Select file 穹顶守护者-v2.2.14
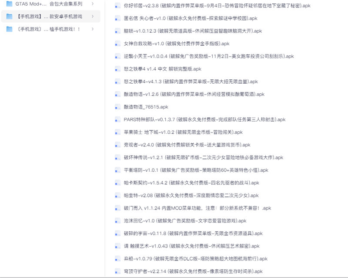The image size is (348, 278). 193,272
